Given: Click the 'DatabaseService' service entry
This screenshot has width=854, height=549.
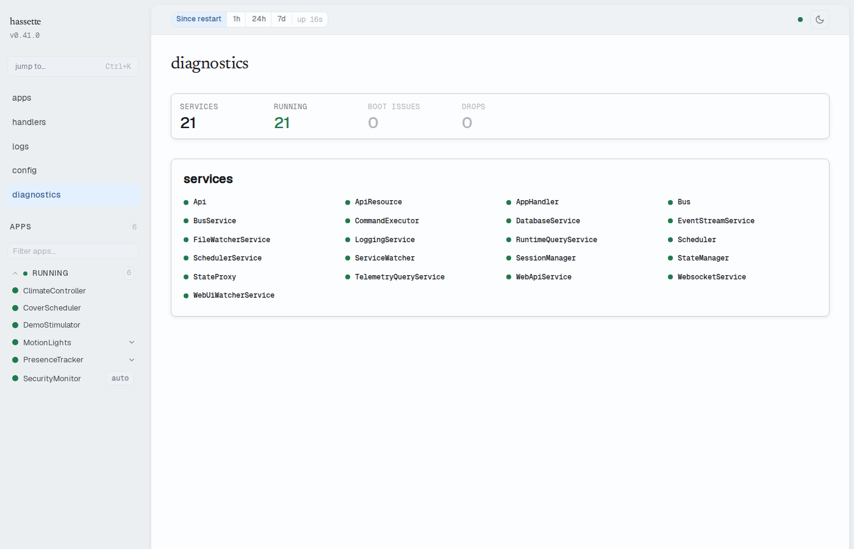Looking at the screenshot, I should (548, 221).
